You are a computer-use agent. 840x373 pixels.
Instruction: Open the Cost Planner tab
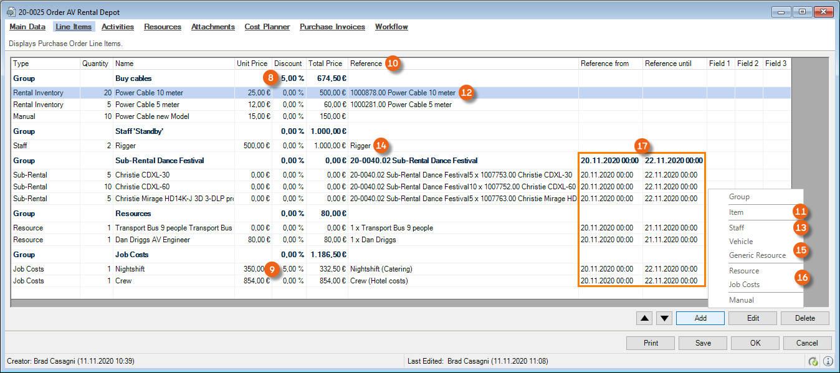[x=267, y=27]
